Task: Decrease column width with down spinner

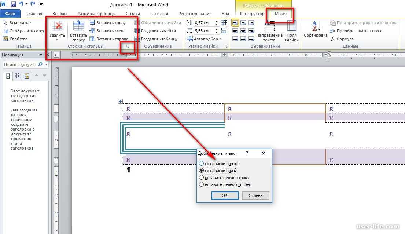Action: (x=216, y=32)
